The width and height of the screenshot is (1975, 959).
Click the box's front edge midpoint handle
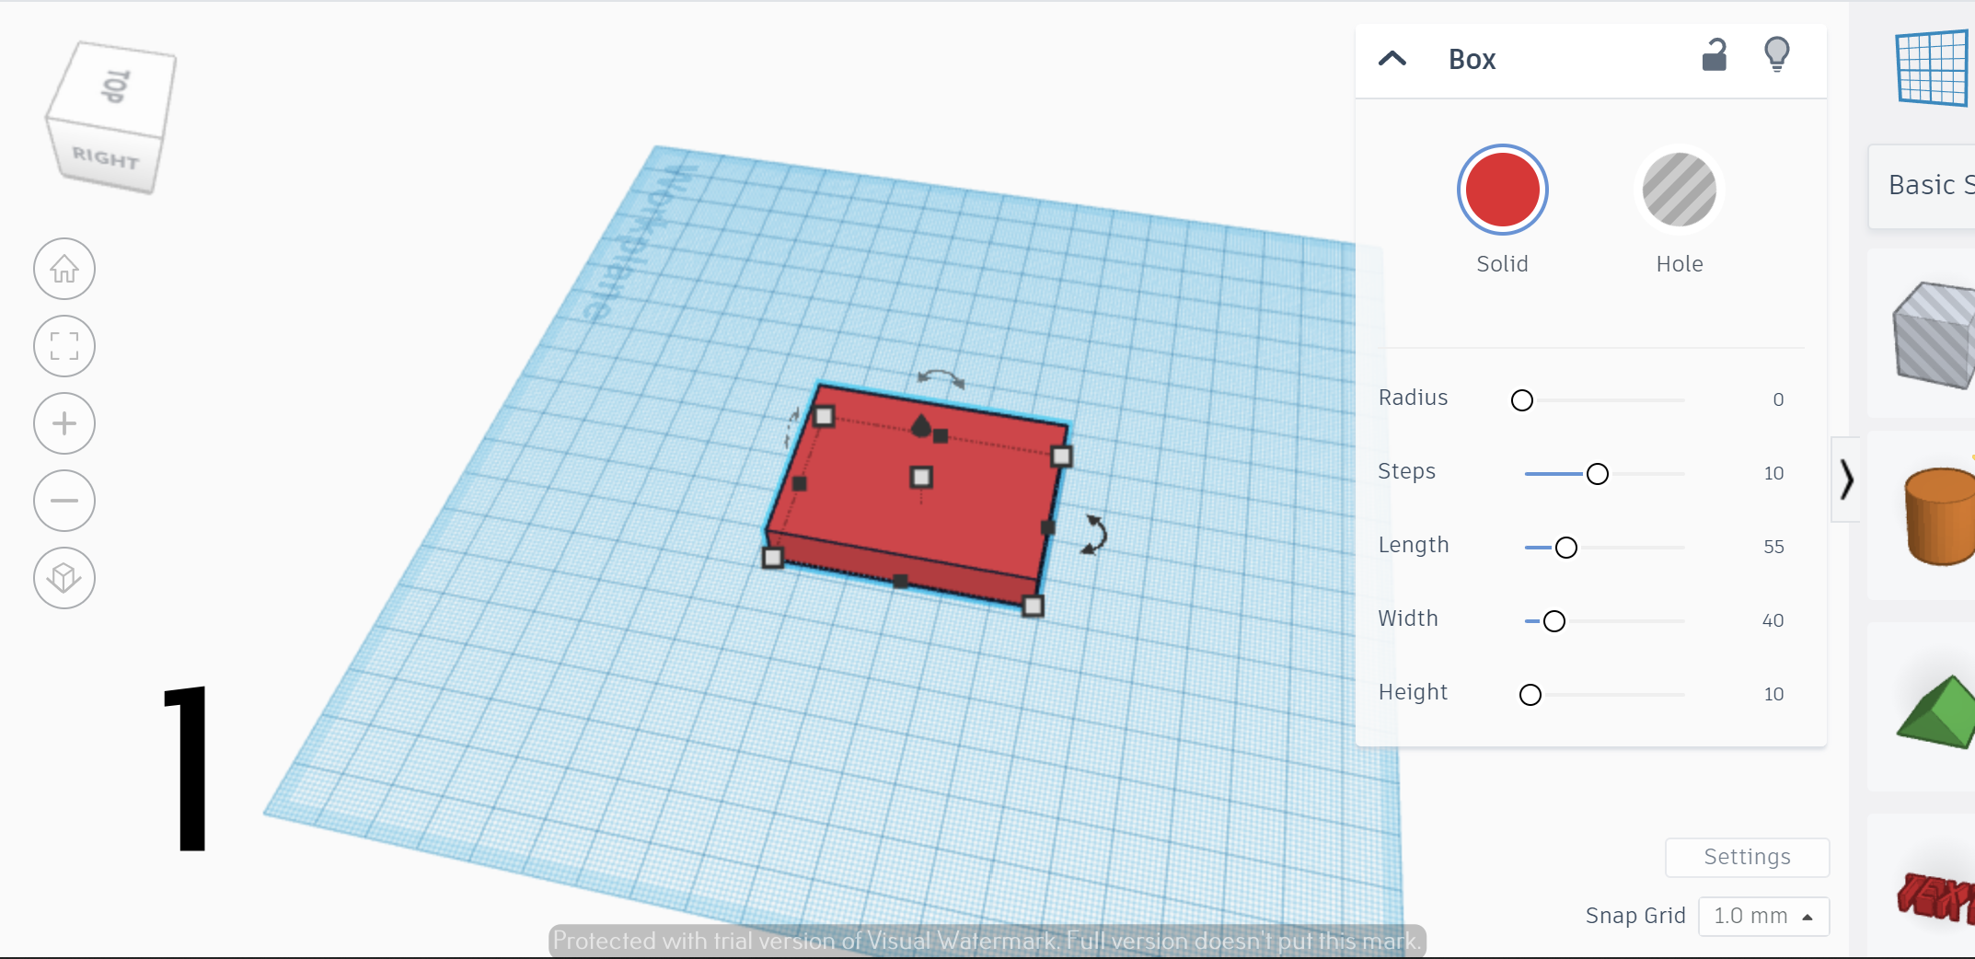(x=900, y=581)
